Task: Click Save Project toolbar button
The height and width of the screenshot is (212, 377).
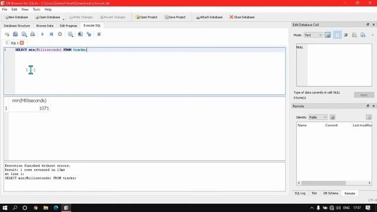Action: coord(175,17)
